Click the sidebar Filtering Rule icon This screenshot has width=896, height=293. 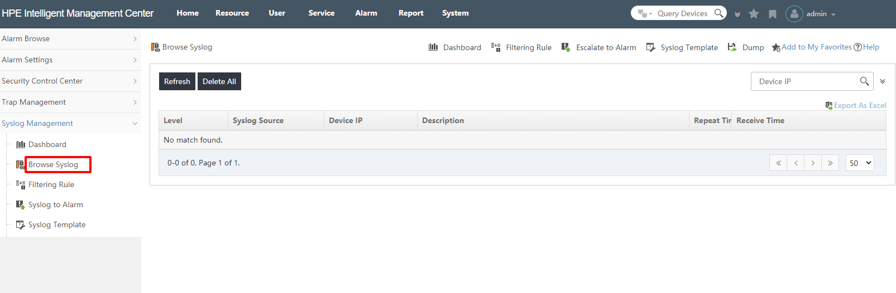(21, 184)
